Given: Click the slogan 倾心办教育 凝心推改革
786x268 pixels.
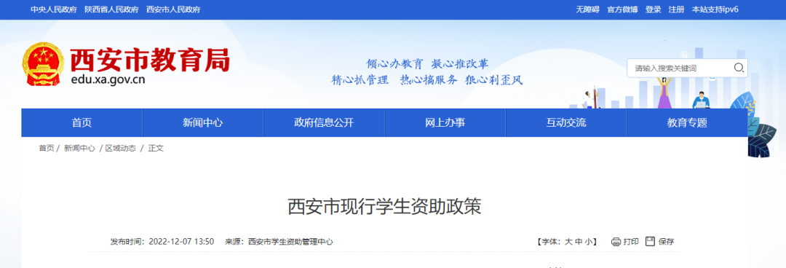Looking at the screenshot, I should click(x=427, y=64).
